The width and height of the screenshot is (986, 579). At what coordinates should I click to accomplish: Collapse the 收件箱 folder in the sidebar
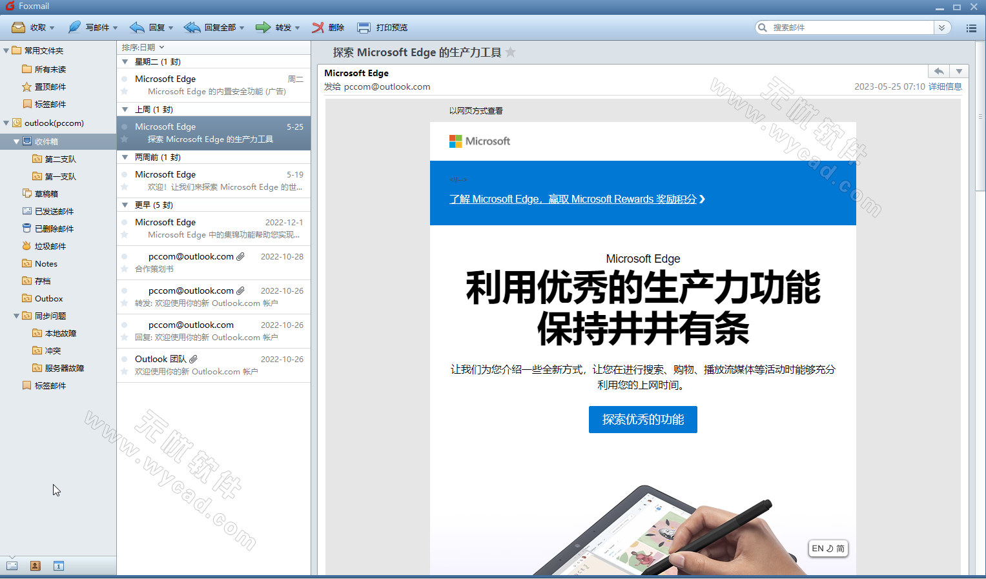[17, 141]
